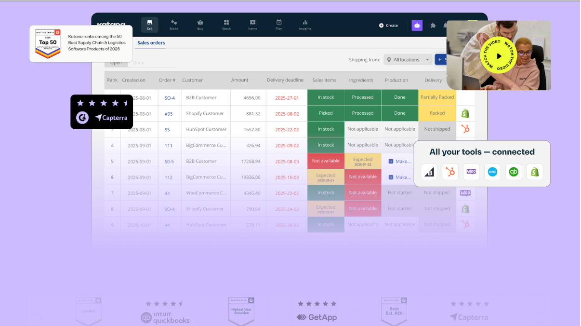
Task: Open the Insights chart icon
Action: (x=305, y=25)
